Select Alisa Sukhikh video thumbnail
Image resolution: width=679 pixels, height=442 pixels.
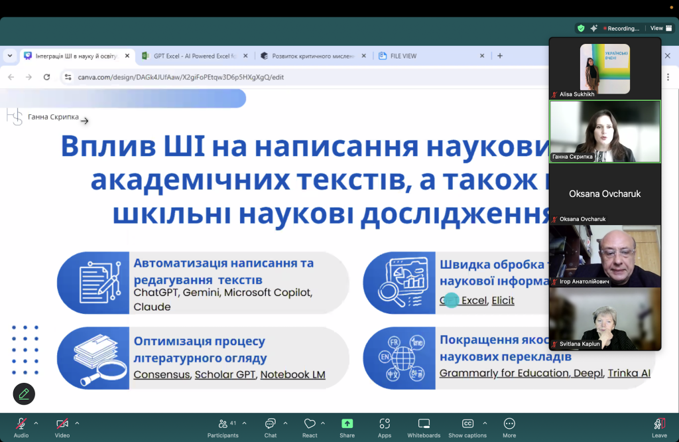coord(605,68)
